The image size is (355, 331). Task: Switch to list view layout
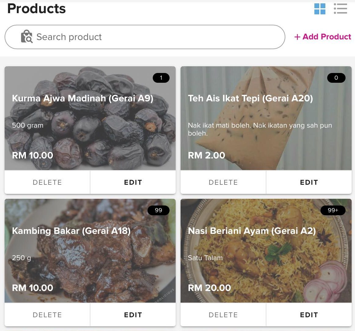[x=340, y=9]
